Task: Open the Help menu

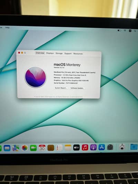Action: click(7, 28)
